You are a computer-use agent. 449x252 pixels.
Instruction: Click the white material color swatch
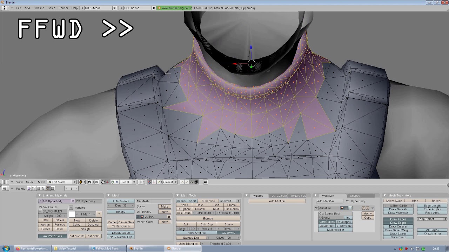pos(72,214)
